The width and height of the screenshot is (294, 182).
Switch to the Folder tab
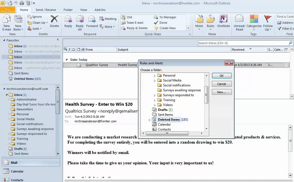pos(68,10)
